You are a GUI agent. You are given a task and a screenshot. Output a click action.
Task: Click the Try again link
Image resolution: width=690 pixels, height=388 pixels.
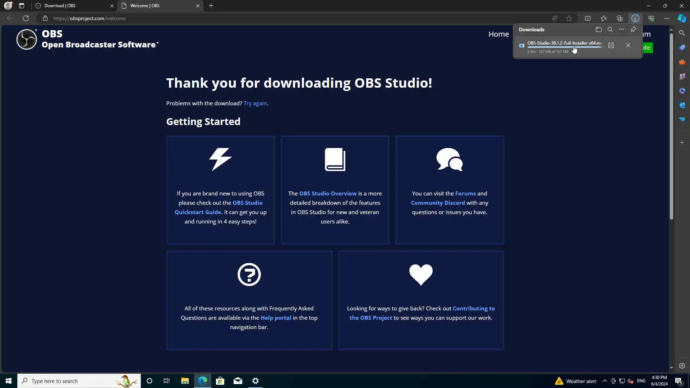coord(255,103)
